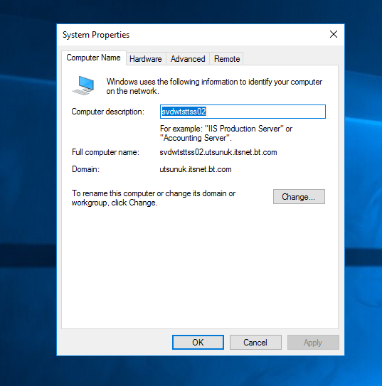Click the Computer description input field
Image resolution: width=382 pixels, height=386 pixels.
243,112
